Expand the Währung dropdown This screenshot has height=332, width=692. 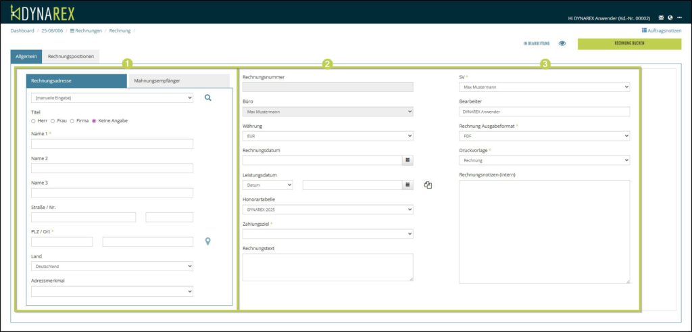click(x=327, y=136)
